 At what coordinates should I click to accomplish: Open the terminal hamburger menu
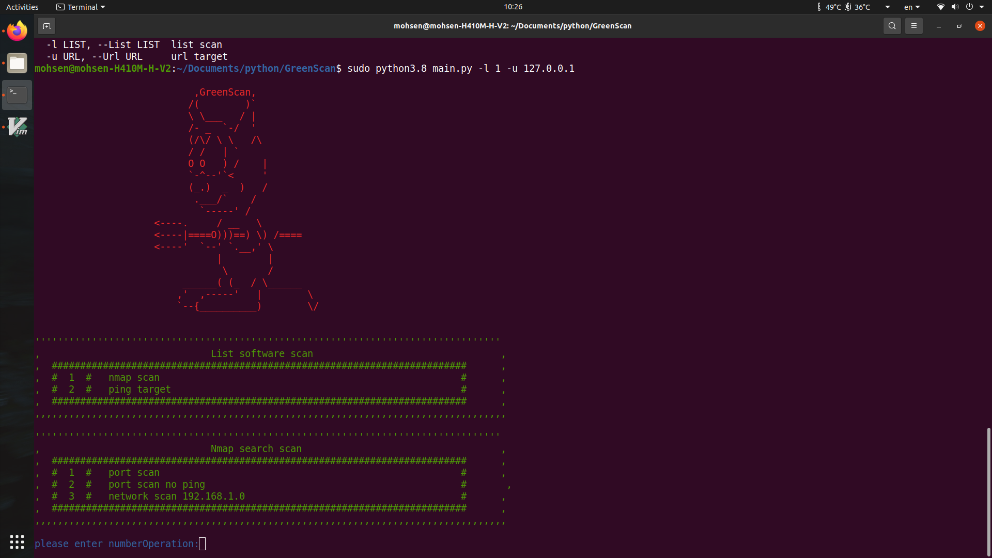point(913,26)
